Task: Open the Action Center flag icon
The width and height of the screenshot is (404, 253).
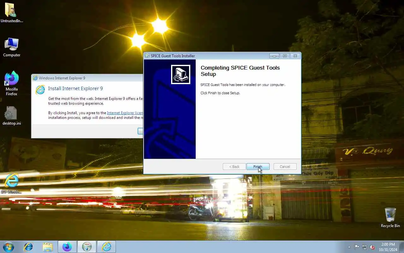Action: pyautogui.click(x=357, y=247)
